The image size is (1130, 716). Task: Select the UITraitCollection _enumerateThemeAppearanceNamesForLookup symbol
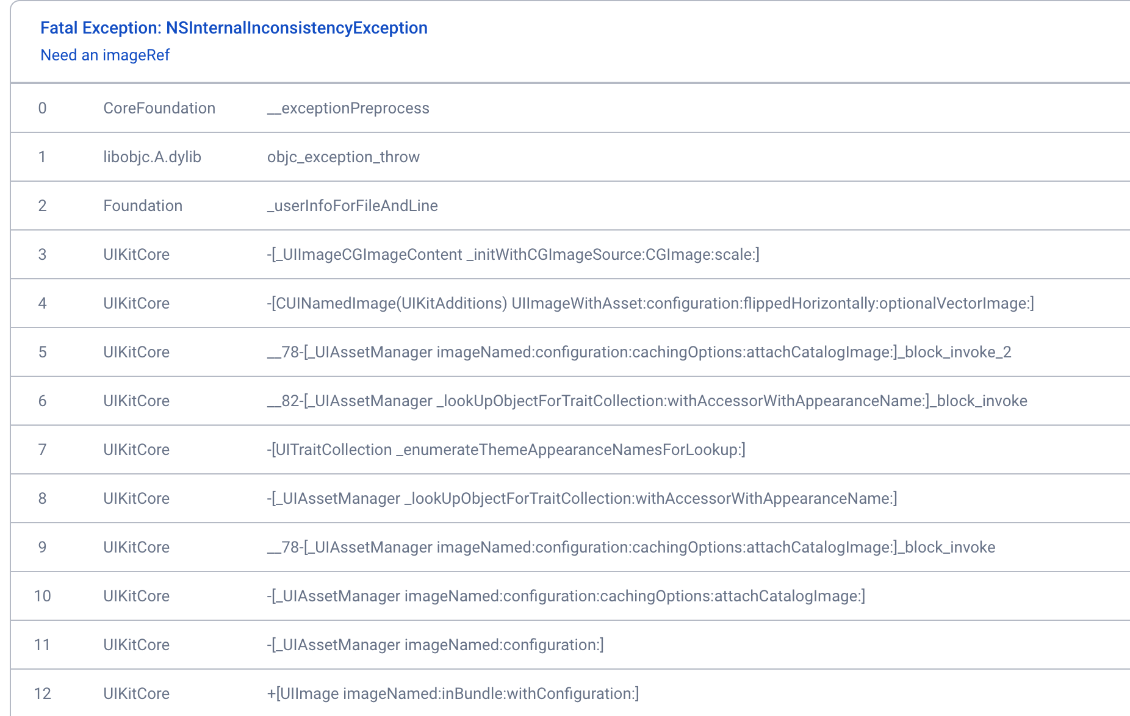coord(506,449)
